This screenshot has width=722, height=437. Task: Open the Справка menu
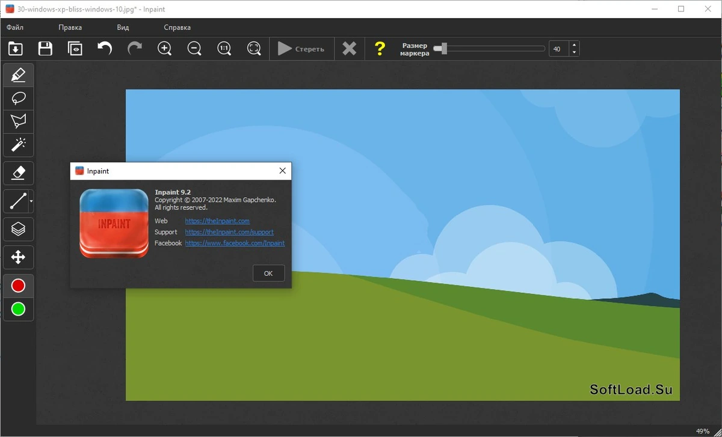(x=177, y=27)
